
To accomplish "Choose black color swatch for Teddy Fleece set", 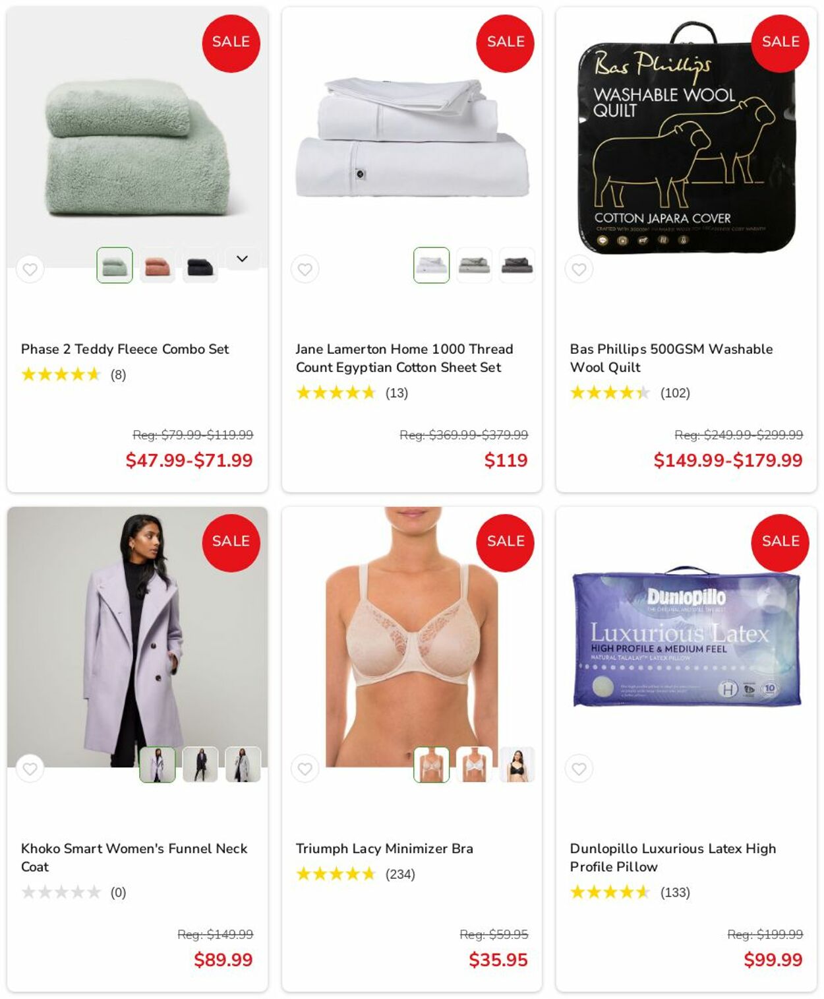I will pos(200,265).
